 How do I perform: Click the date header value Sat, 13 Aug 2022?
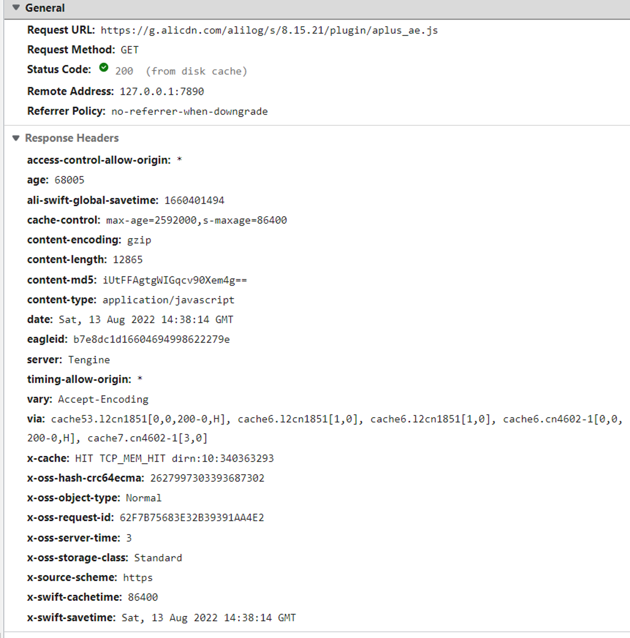[146, 320]
